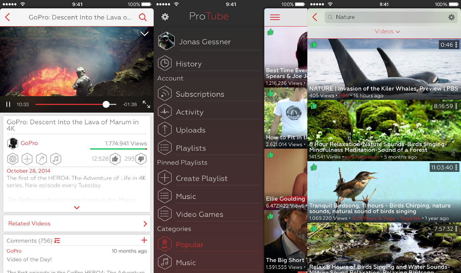
Task: Open the pinned Music playlist
Action: click(209, 196)
